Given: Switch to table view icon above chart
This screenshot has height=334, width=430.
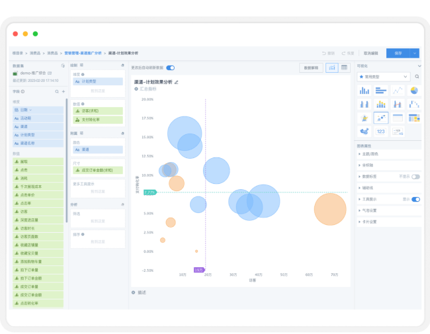Looking at the screenshot, I should coord(344,67).
